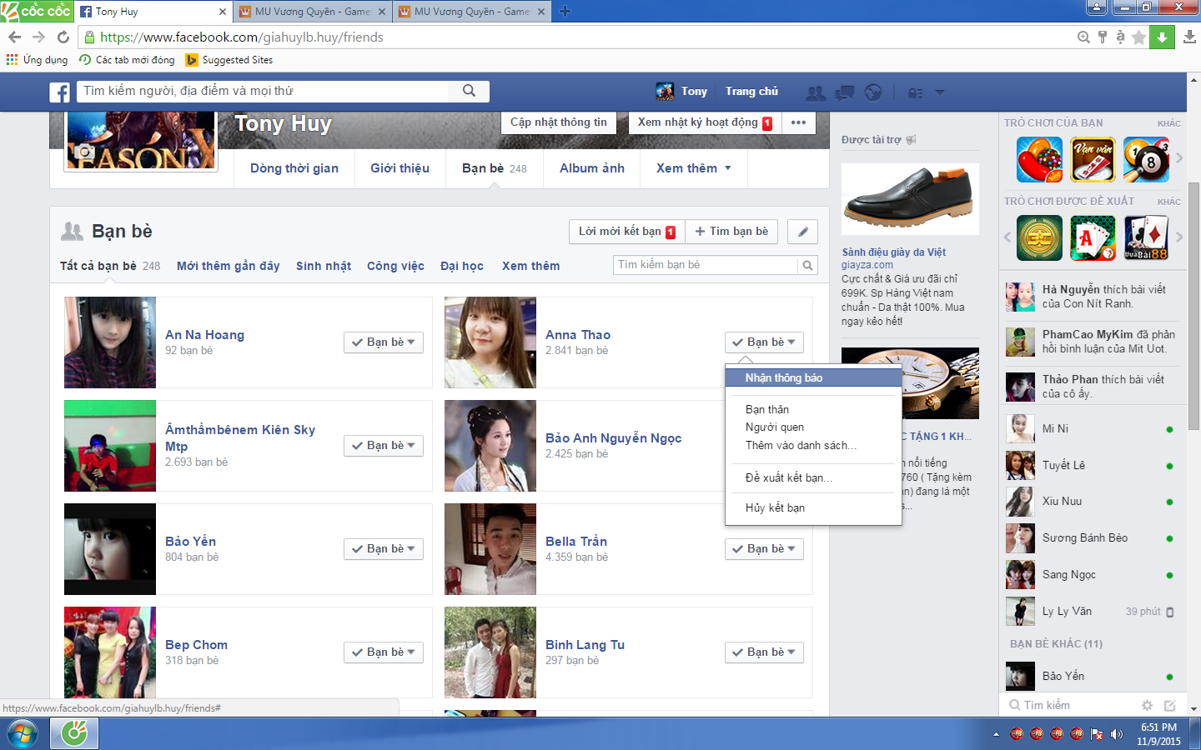The height and width of the screenshot is (750, 1201).
Task: Open the messages icon in Facebook header
Action: [845, 92]
